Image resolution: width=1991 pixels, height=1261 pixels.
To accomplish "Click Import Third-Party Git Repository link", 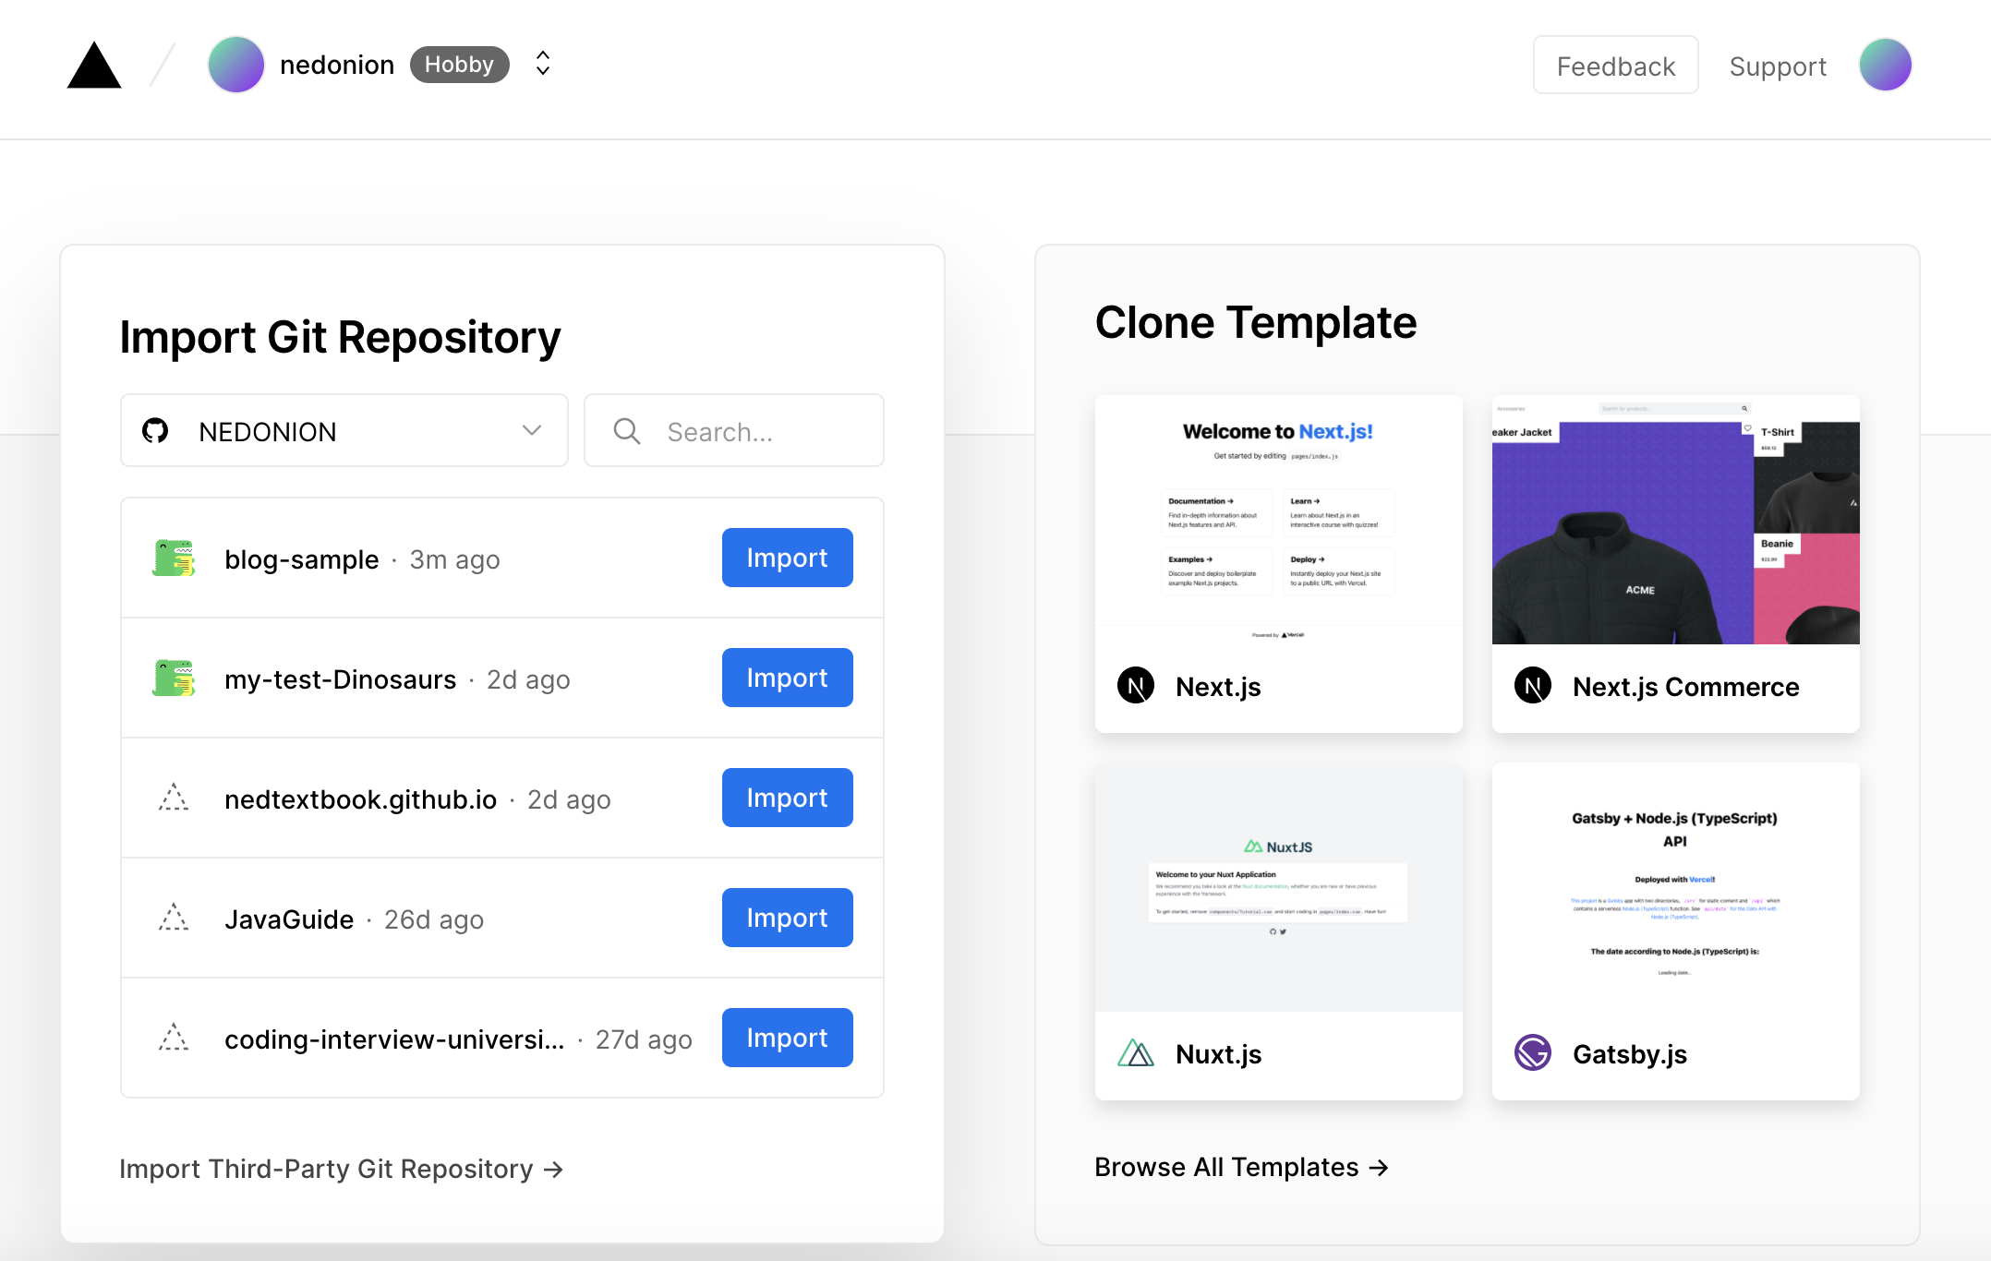I will (x=341, y=1167).
